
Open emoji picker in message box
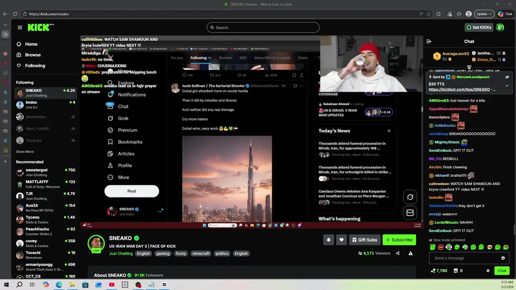(503, 258)
